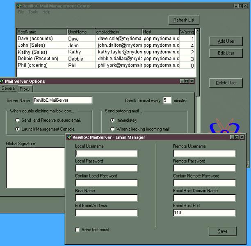This screenshot has height=246, width=251.
Task: Click the RevilloC butterfly logo
Action: (x=225, y=126)
